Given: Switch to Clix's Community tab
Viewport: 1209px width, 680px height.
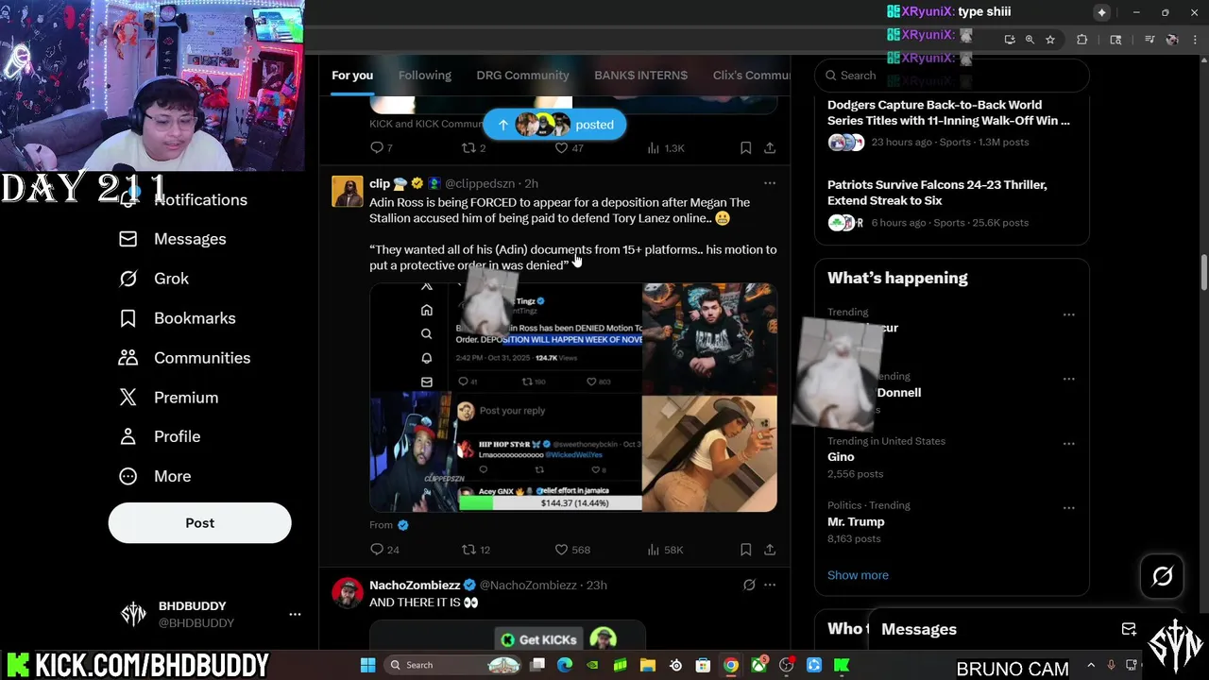Looking at the screenshot, I should pyautogui.click(x=751, y=75).
